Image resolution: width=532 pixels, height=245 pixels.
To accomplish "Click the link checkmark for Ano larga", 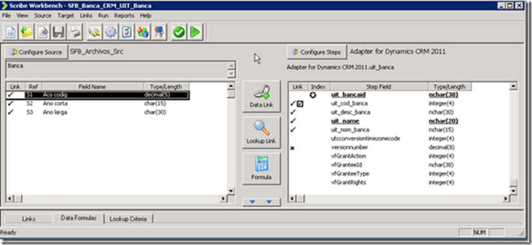I will point(10,112).
